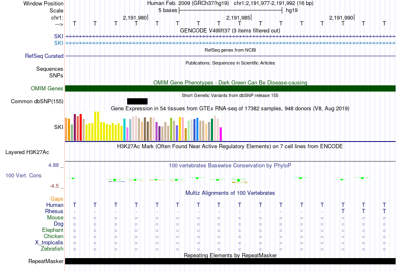Viewport: 396px width, 271px height.
Task: Click the 2,191,985 ruler position
Action: point(238,17)
